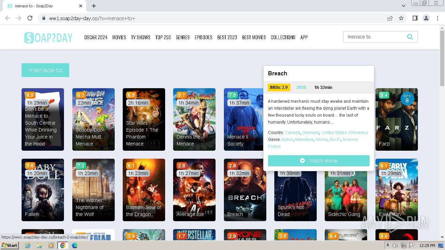The image size is (445, 250).
Task: Go to TV SHOWS section
Action: (140, 37)
